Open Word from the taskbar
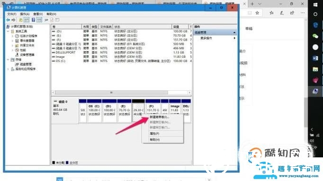This screenshot has height=181, width=323. pos(315,58)
